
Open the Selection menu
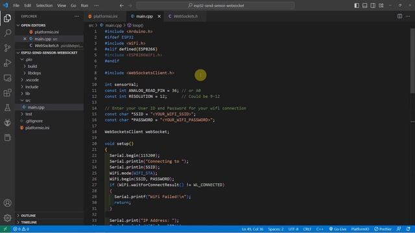(x=44, y=6)
